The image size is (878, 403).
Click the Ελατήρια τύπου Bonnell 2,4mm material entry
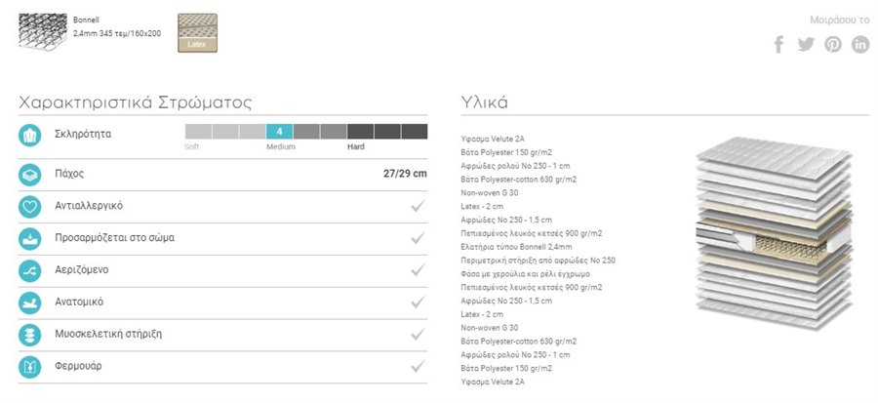(516, 247)
